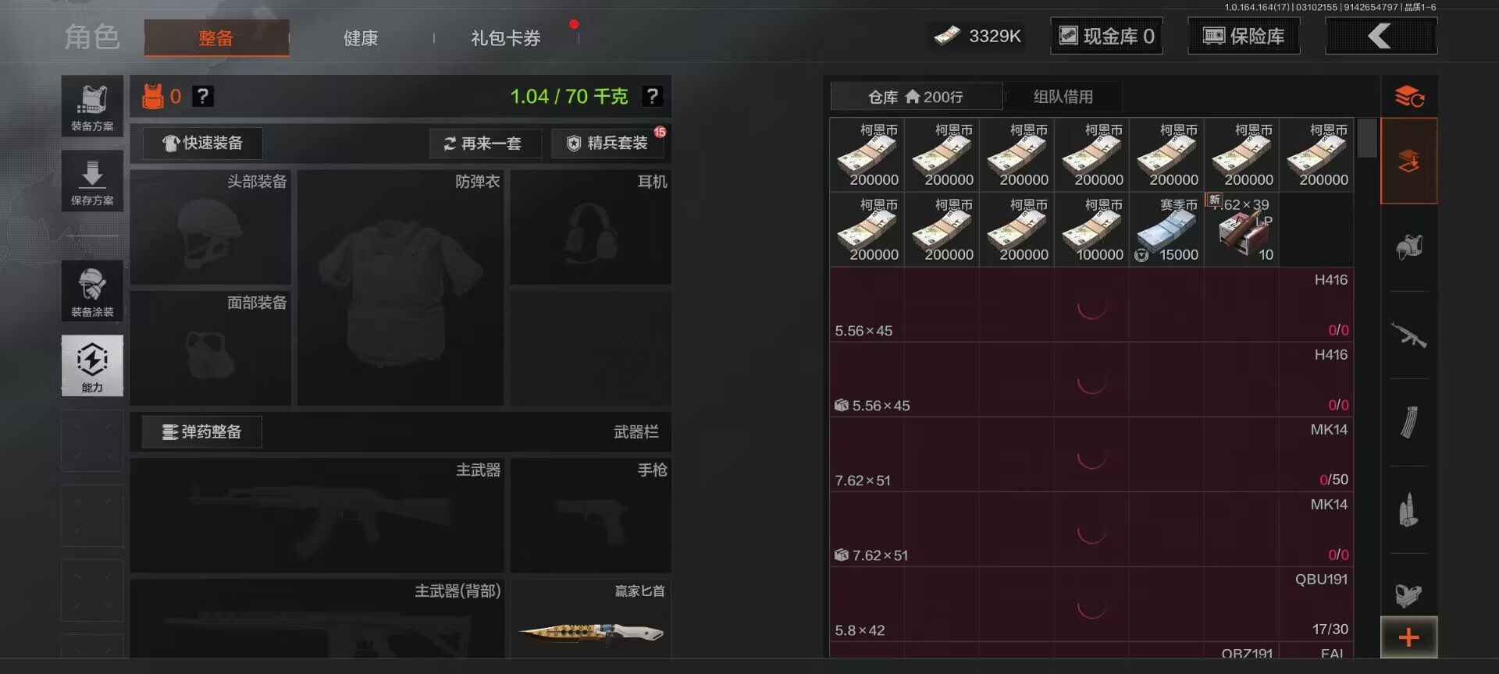This screenshot has height=674, width=1499.
Task: Click the orange plus add button
Action: (1409, 637)
